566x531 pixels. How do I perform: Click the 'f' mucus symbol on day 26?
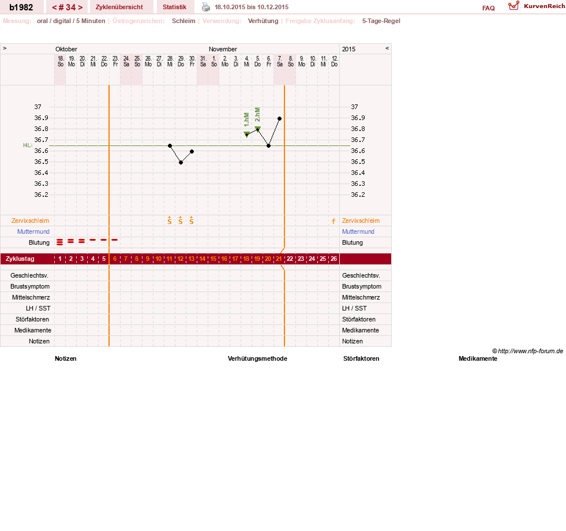pyautogui.click(x=333, y=221)
